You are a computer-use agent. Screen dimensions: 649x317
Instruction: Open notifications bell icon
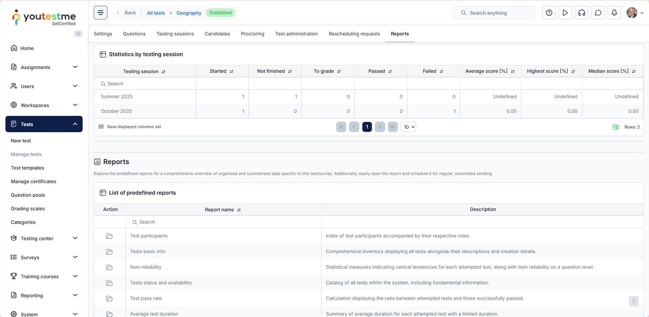coord(614,13)
